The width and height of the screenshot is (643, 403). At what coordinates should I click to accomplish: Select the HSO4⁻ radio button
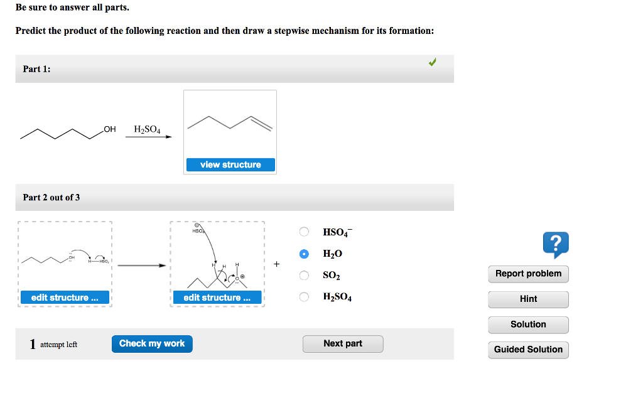(x=304, y=232)
